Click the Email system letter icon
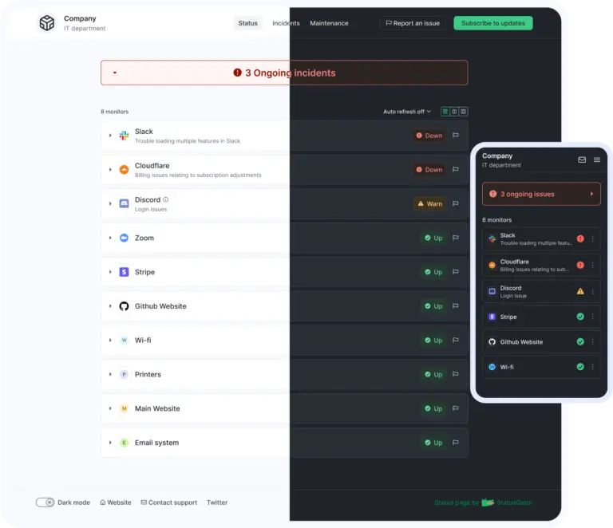This screenshot has width=613, height=528. pos(124,443)
